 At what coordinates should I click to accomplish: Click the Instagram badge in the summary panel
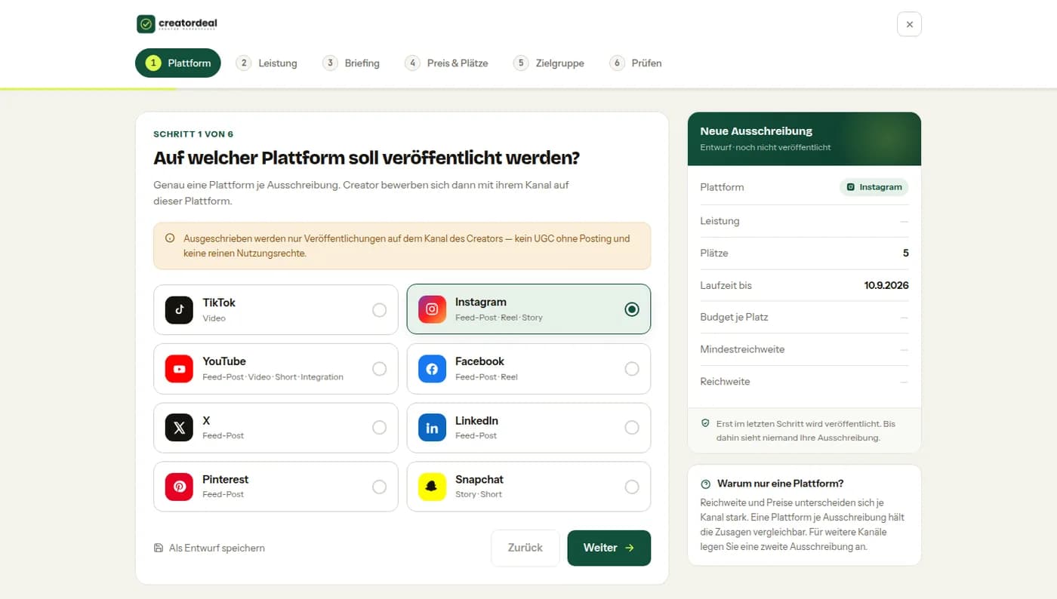coord(874,187)
